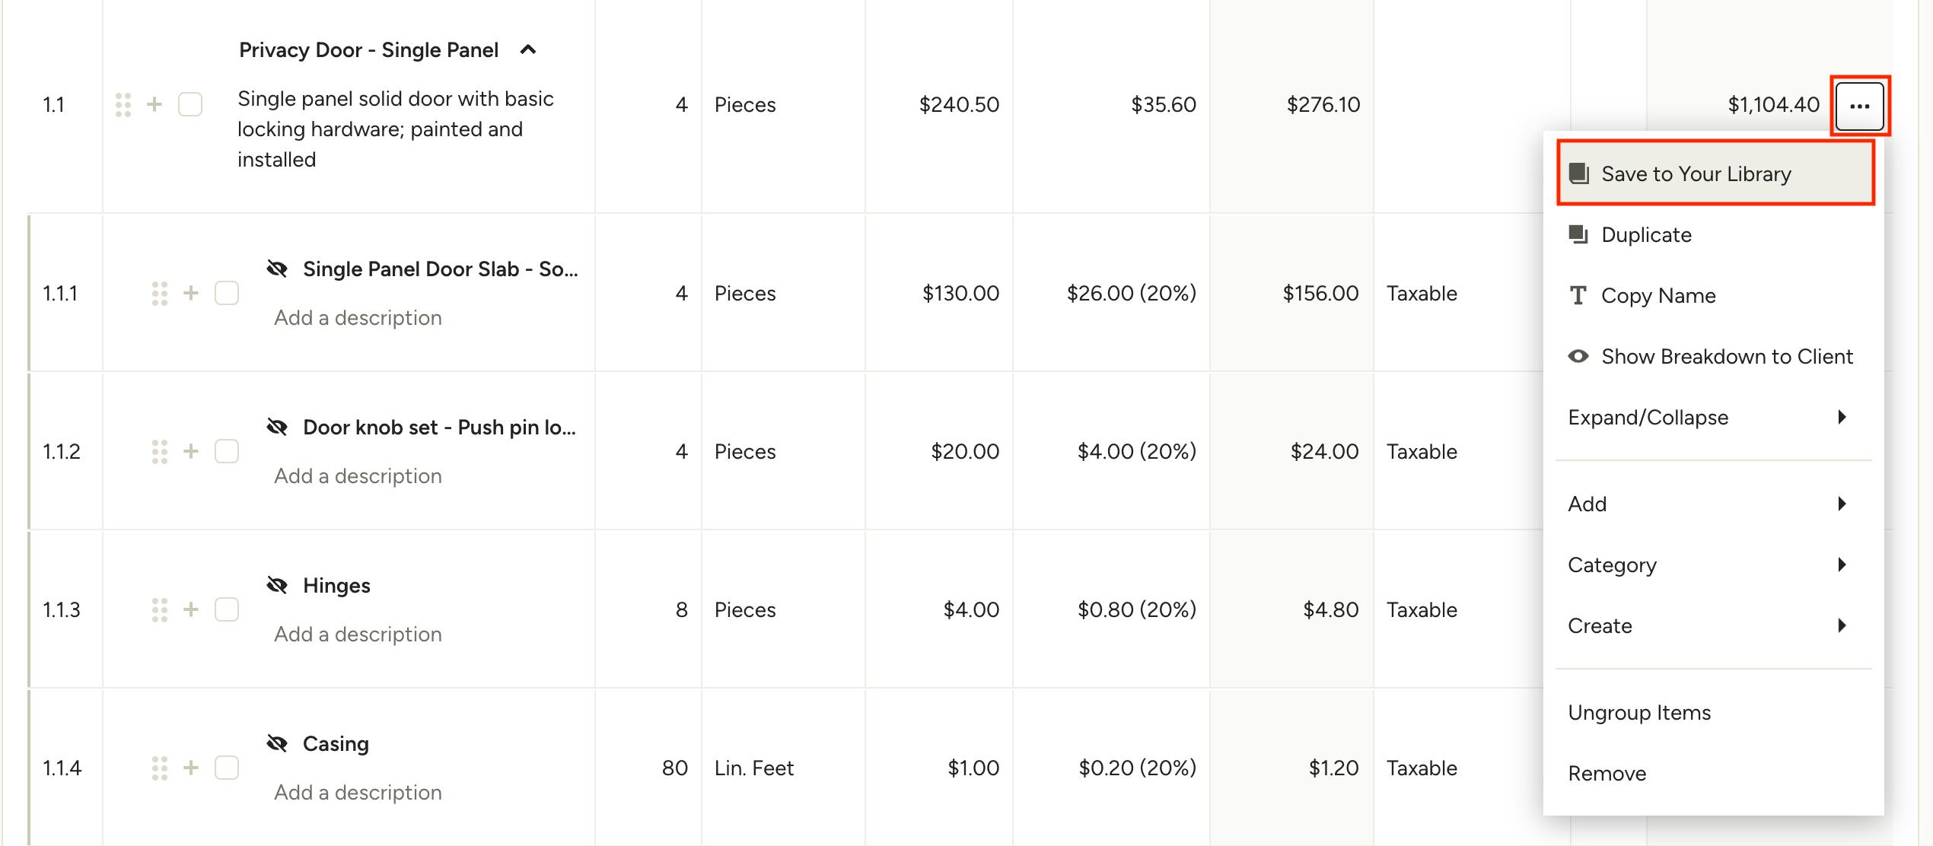Check the box for Privacy Door row
Viewport: 1933px width, 846px height.
[190, 105]
